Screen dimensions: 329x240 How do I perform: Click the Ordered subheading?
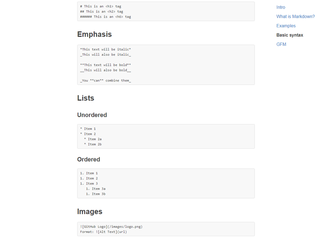89,159
